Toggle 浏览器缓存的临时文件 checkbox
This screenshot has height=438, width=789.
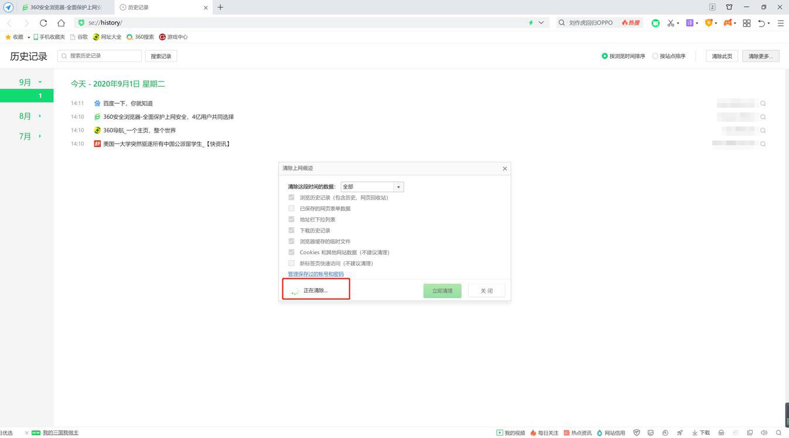[291, 241]
